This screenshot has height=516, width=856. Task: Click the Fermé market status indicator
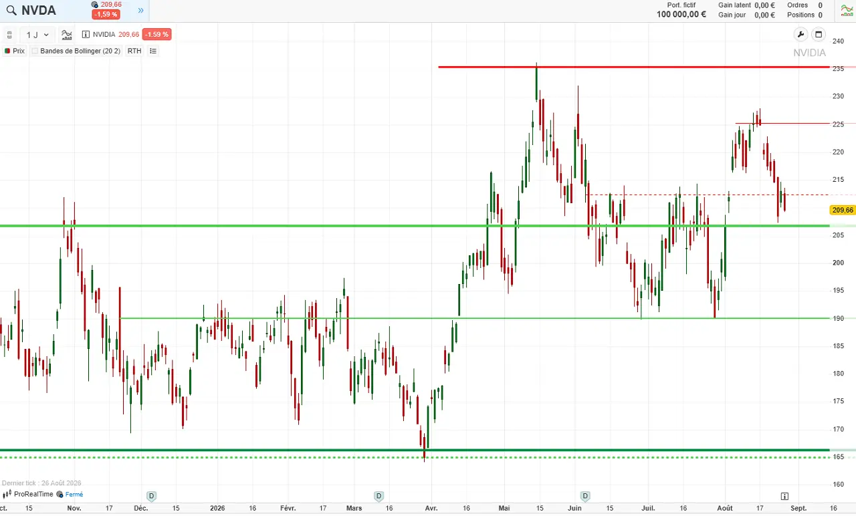pyautogui.click(x=70, y=495)
